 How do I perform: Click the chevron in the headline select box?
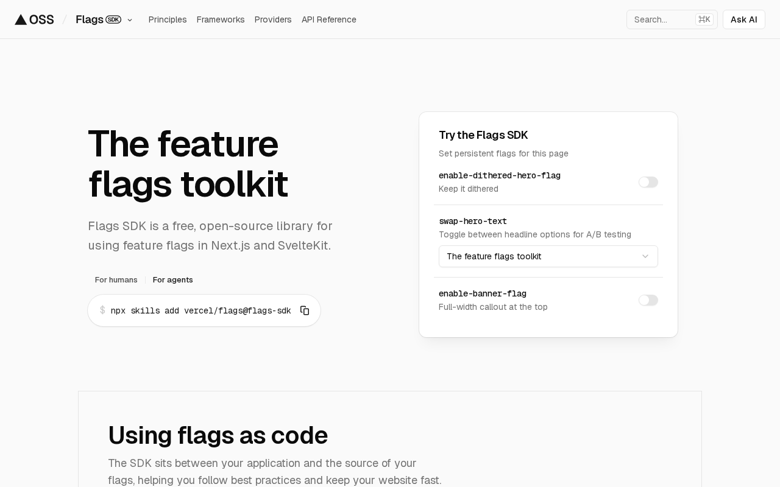(x=645, y=256)
